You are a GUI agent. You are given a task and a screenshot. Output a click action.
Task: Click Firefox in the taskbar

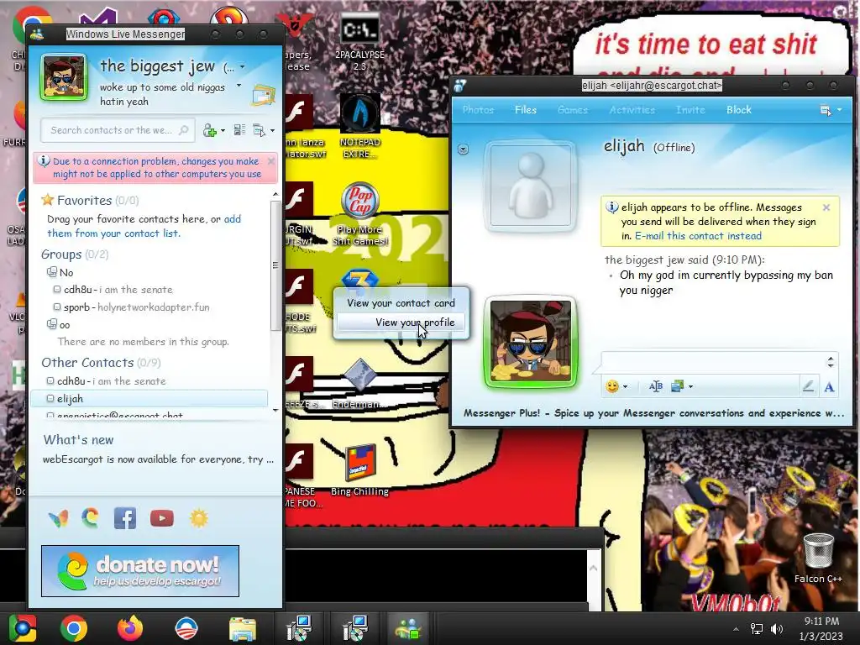pyautogui.click(x=130, y=628)
